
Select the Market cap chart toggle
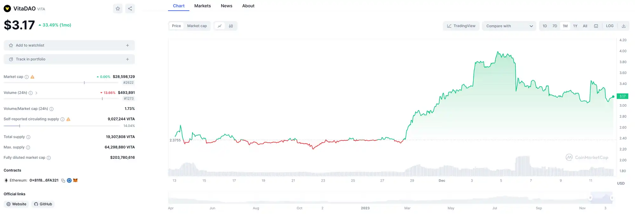pyautogui.click(x=197, y=26)
